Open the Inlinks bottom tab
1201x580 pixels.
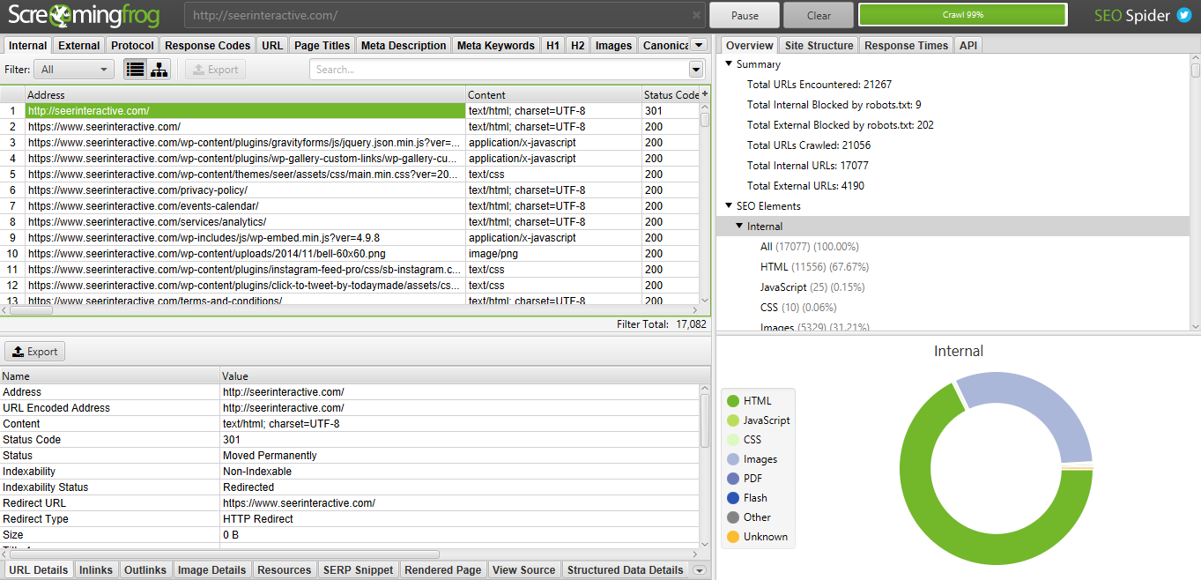95,570
